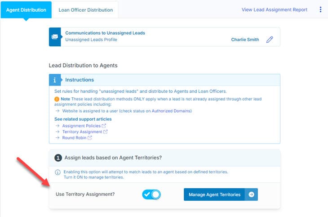Click See related support articles text

point(83,119)
